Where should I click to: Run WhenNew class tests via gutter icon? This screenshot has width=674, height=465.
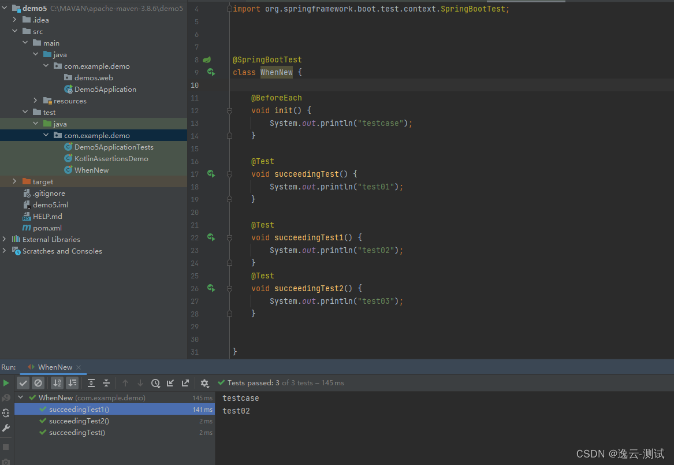click(211, 72)
